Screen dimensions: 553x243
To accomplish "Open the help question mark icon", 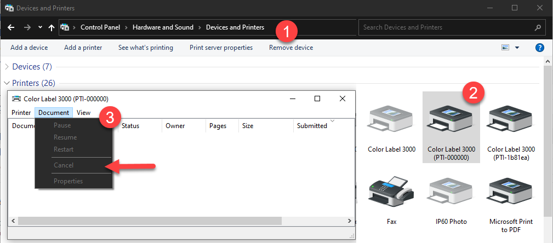I will [x=539, y=48].
